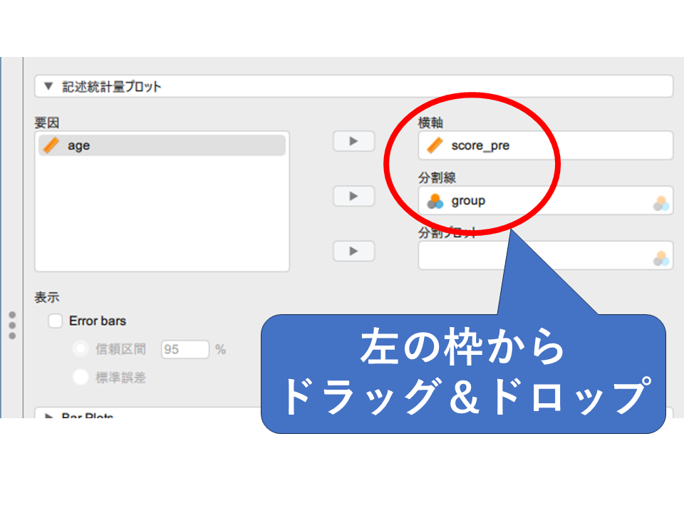Image resolution: width=684 pixels, height=513 pixels.
Task: Click the scale icon next to score_pre
Action: 435,146
